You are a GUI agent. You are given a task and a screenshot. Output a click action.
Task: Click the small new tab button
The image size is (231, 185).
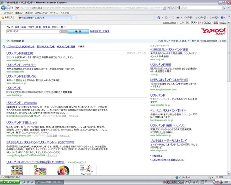pos(74,18)
